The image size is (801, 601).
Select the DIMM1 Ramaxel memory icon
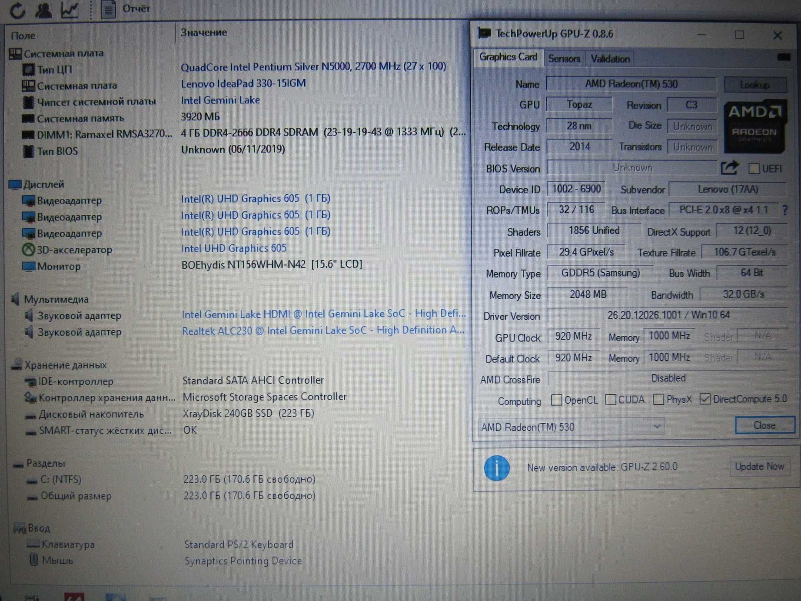point(28,135)
